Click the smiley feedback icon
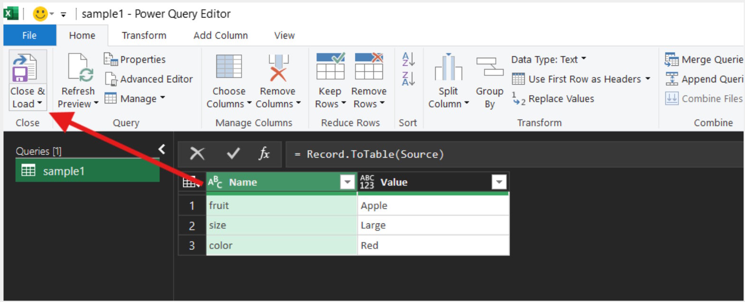 [40, 14]
